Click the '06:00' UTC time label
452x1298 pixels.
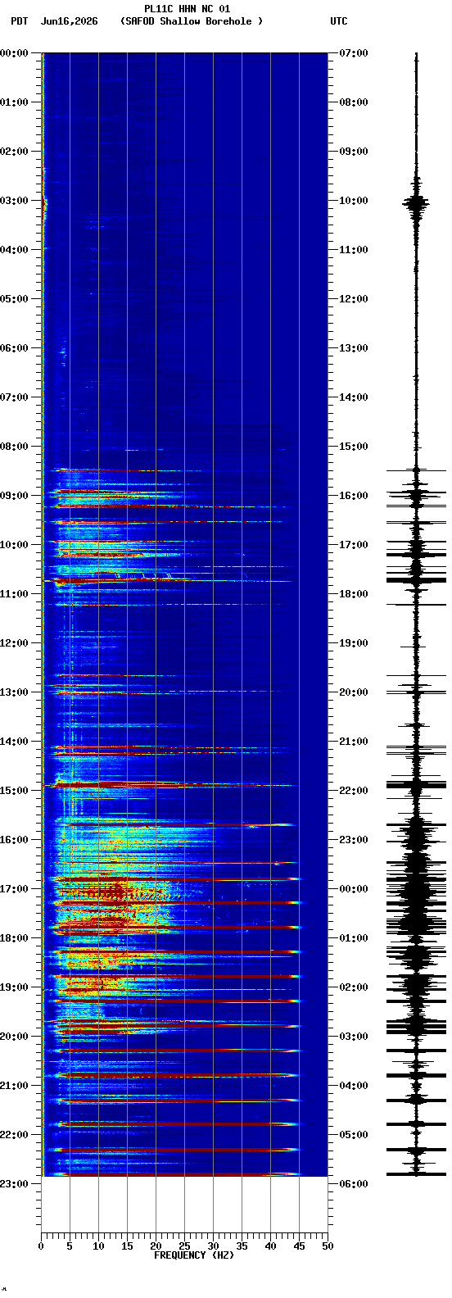[x=354, y=1184]
